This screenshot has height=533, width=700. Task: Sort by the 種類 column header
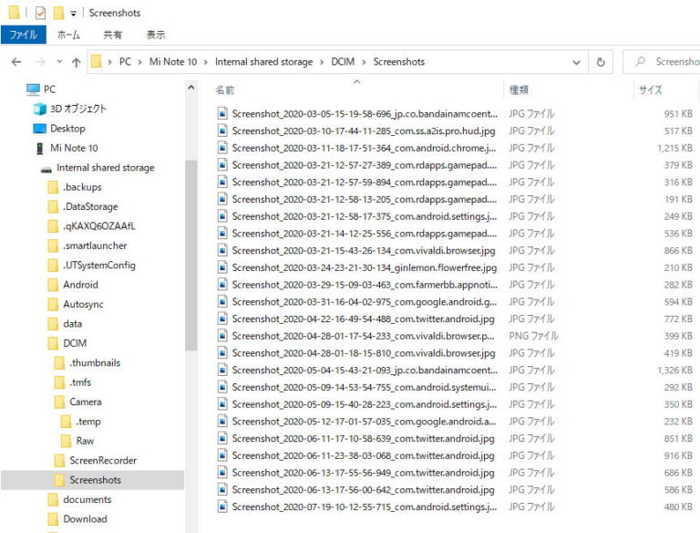coord(519,89)
